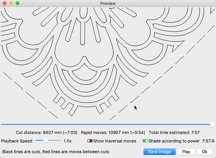216x158 pixels.
Task: Click the preview timeline scrubber handle
Action: pyautogui.click(x=213, y=124)
